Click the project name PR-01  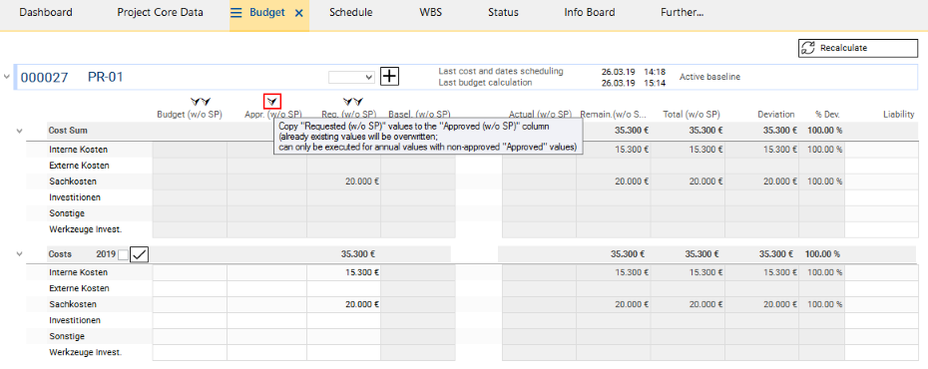[106, 77]
